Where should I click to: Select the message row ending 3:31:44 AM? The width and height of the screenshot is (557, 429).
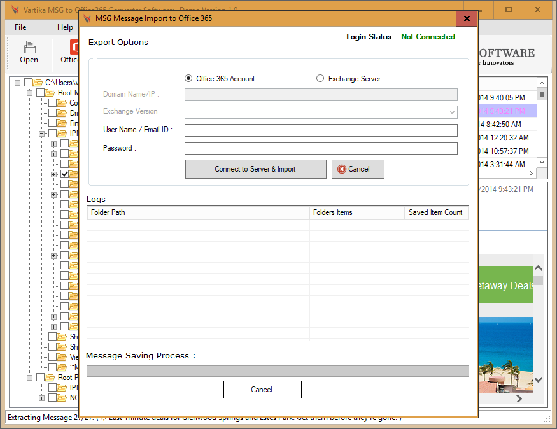coord(507,164)
